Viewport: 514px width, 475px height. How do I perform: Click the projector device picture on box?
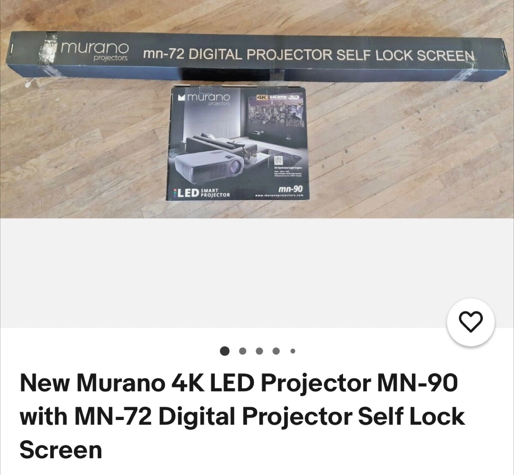tap(204, 166)
